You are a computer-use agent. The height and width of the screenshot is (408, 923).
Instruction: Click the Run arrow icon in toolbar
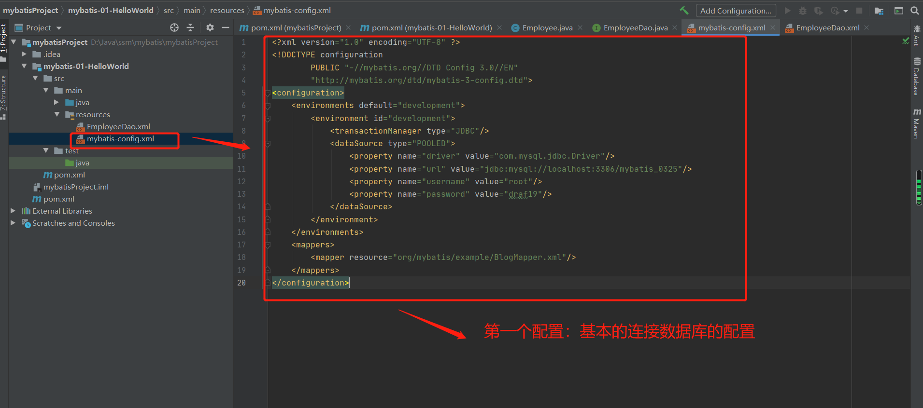tap(788, 11)
